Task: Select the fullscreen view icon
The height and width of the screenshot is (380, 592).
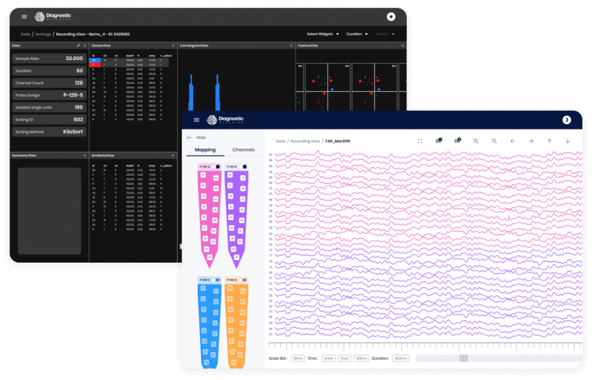Action: point(420,141)
